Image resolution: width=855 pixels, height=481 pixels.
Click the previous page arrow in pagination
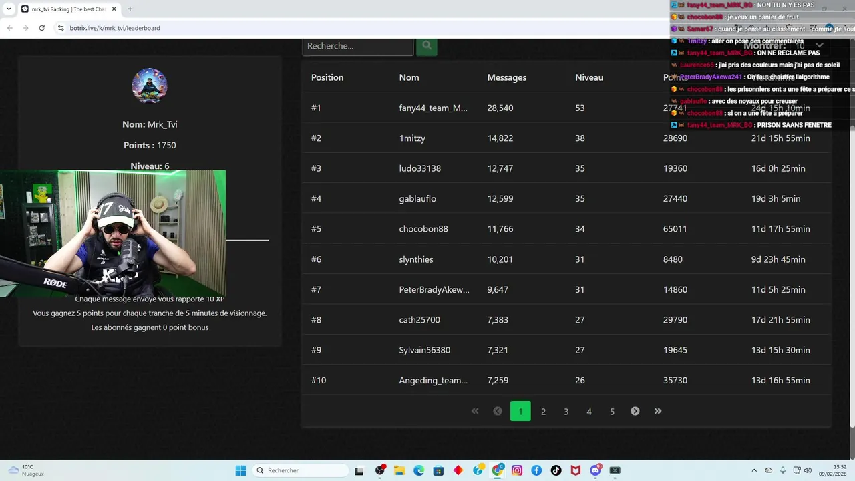(497, 411)
